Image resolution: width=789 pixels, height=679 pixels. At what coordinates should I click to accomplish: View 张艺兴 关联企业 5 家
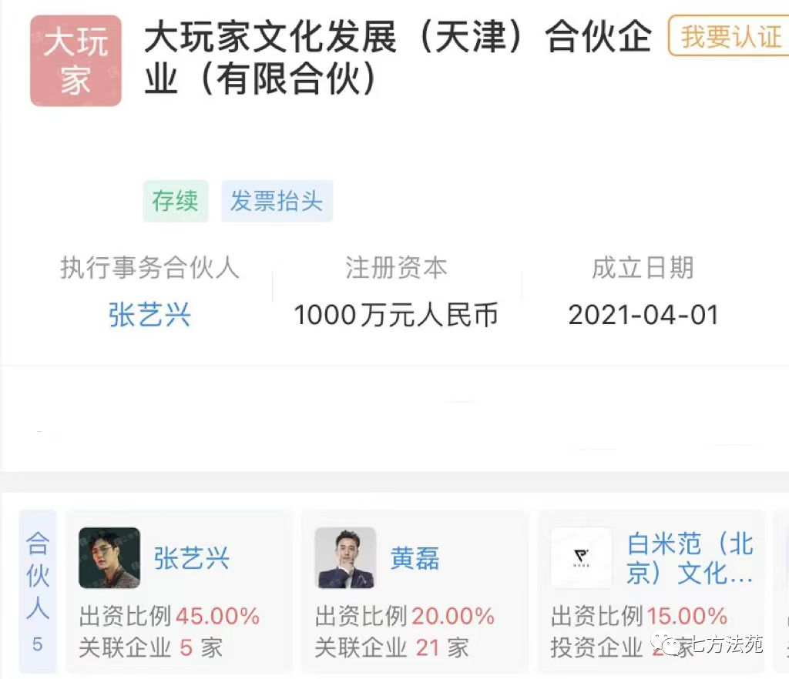[151, 647]
